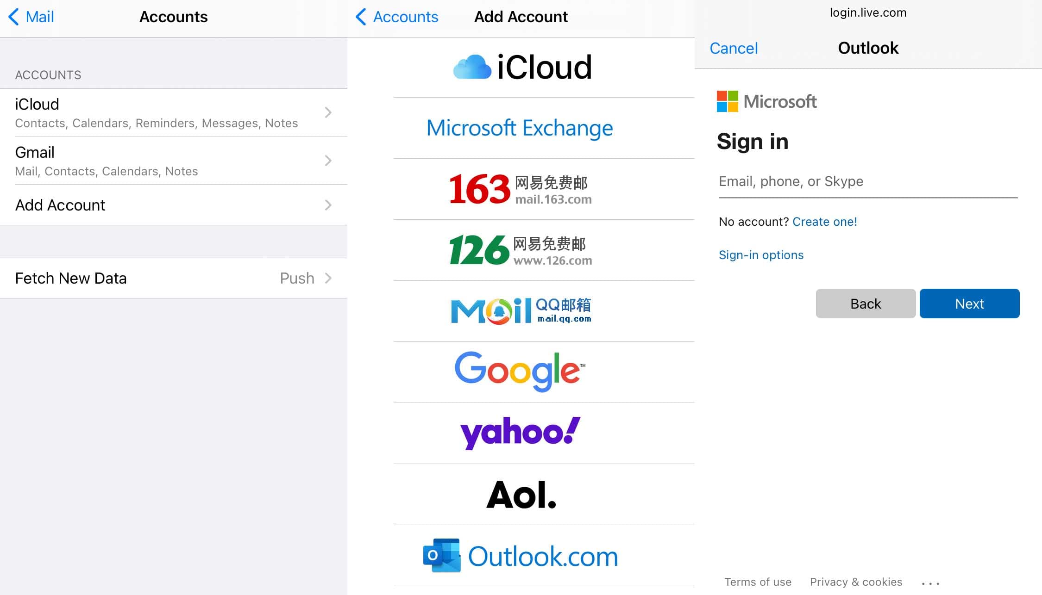Tap the Add Account row

point(174,205)
